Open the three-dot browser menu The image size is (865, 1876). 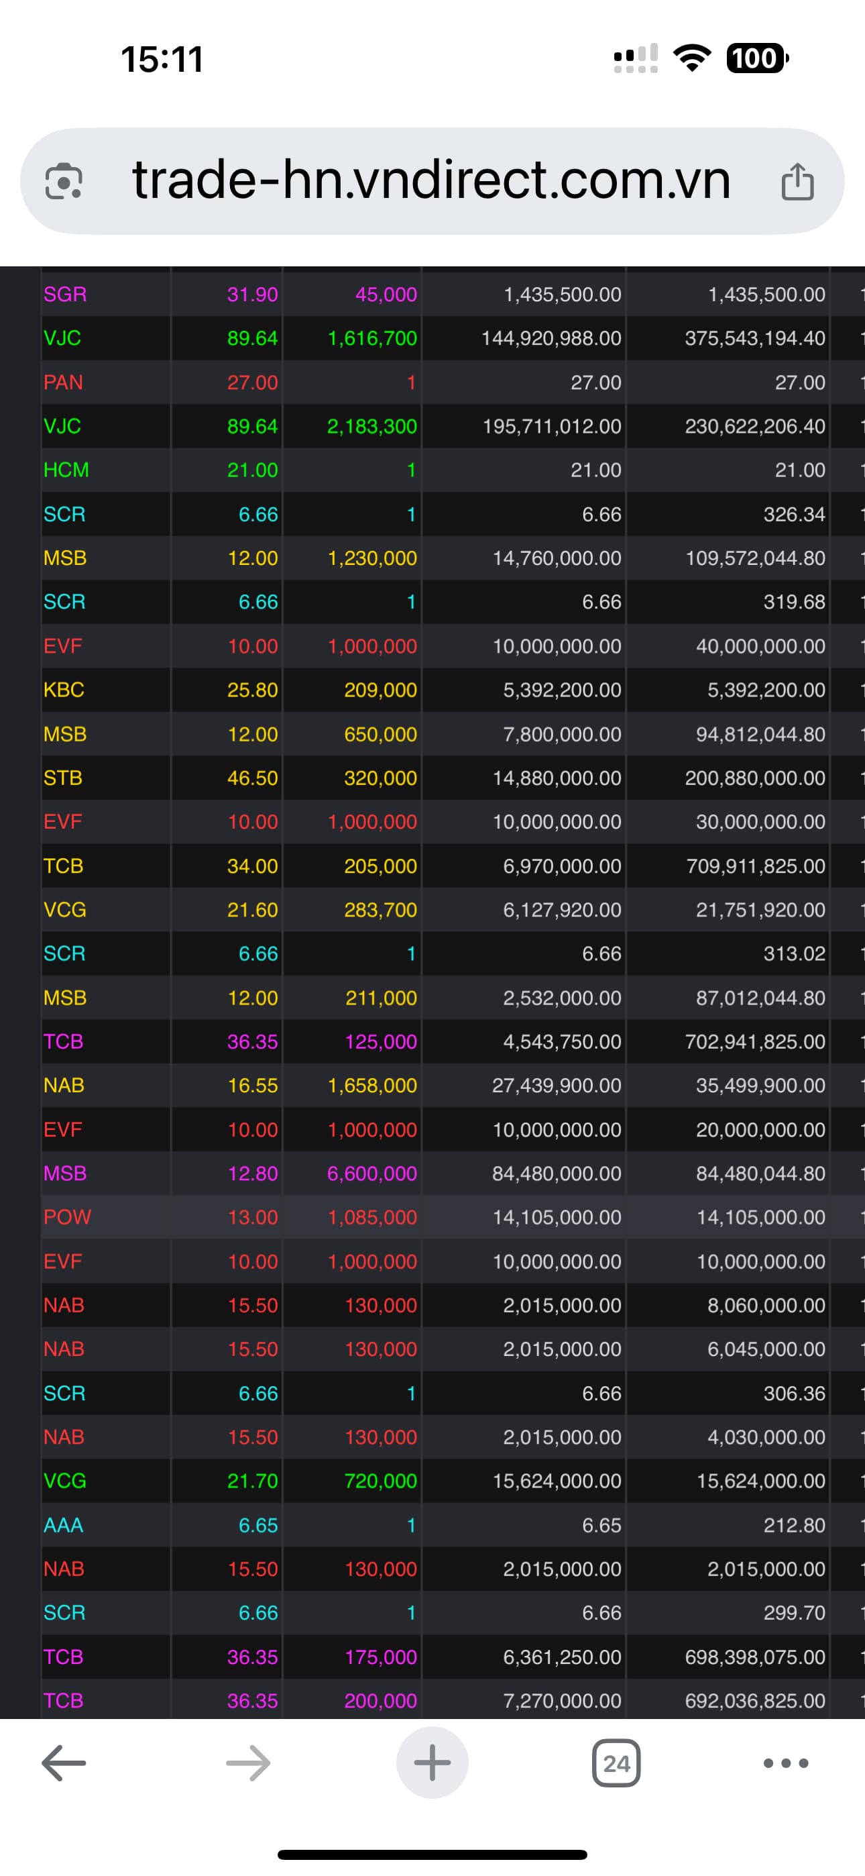pyautogui.click(x=786, y=1763)
